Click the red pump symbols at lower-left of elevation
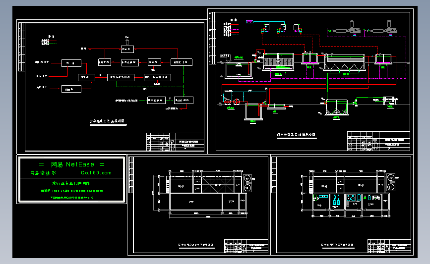 click(232, 102)
